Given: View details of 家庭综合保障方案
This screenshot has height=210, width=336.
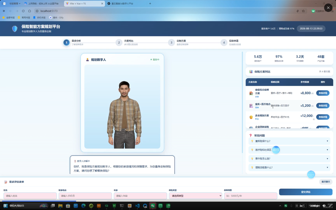Looking at the screenshot, I should click(x=323, y=93).
